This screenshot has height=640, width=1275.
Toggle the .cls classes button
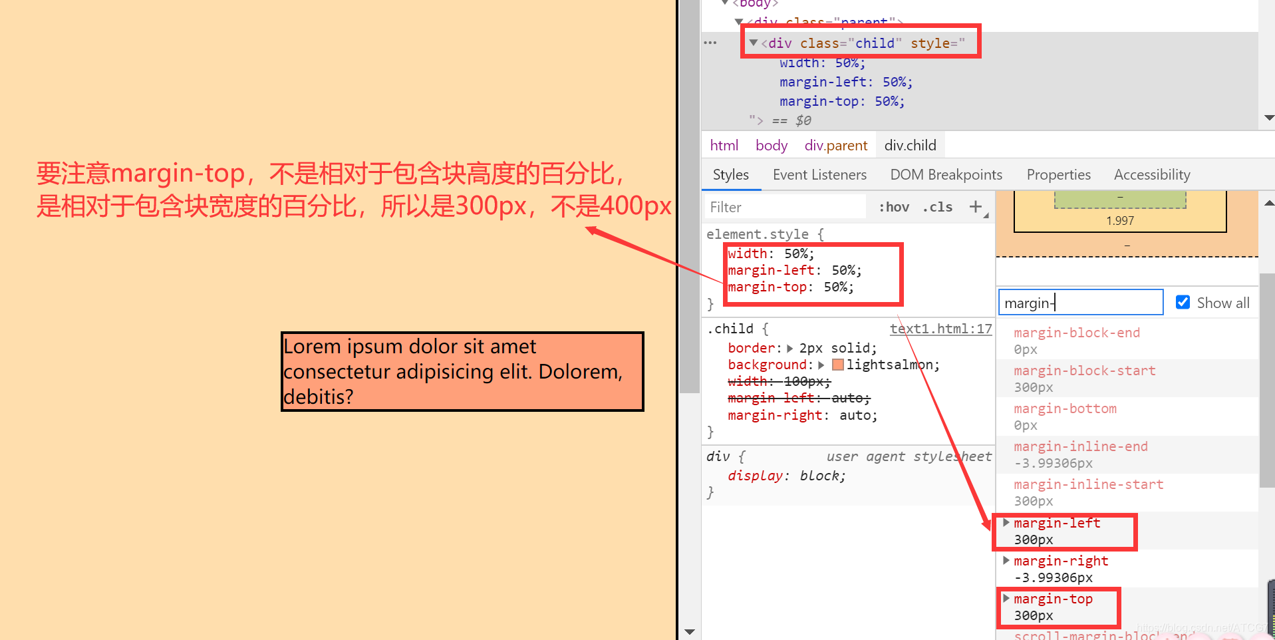point(937,207)
